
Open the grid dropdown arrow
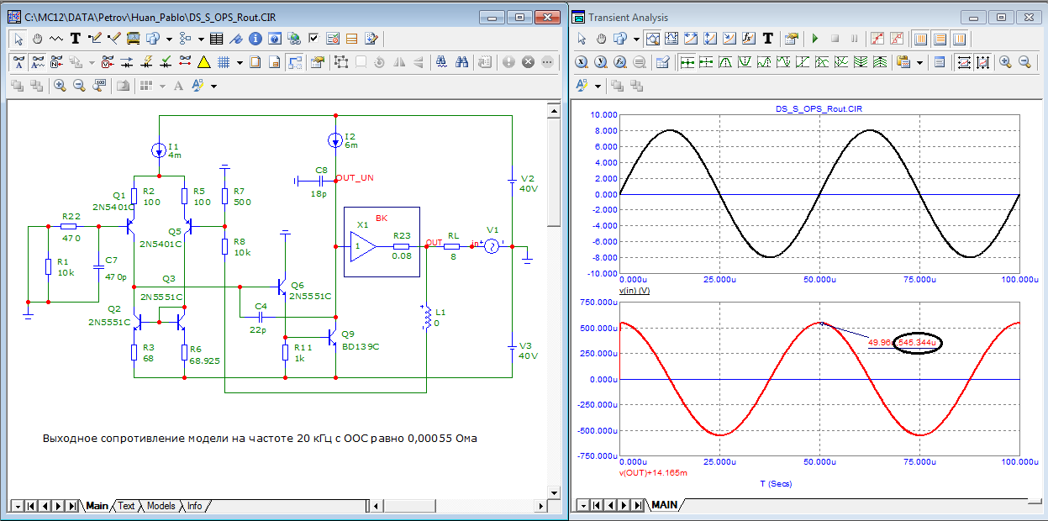(240, 62)
